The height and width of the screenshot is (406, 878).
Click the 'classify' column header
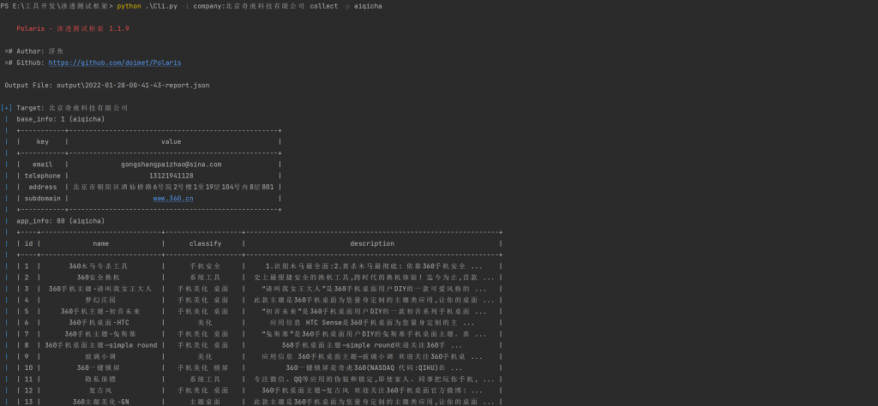[205, 243]
